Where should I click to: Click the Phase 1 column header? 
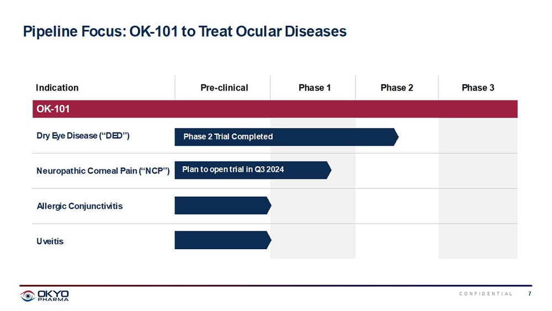coord(315,87)
